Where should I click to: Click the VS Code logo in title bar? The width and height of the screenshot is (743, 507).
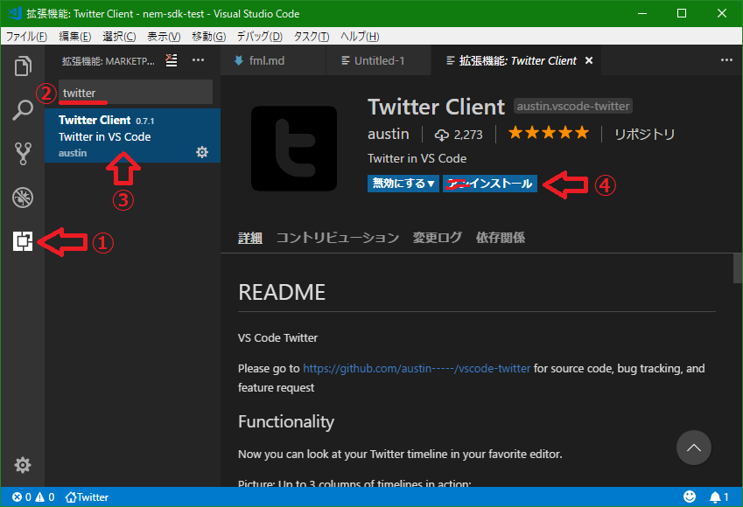[15, 13]
